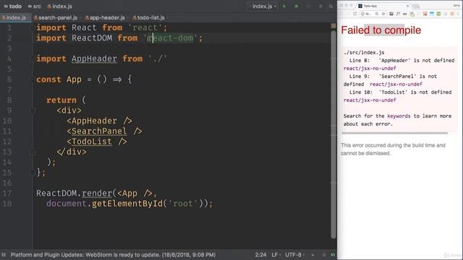Click the 'react-dom' string on line 2
This screenshot has width=463, height=260.
click(x=171, y=38)
